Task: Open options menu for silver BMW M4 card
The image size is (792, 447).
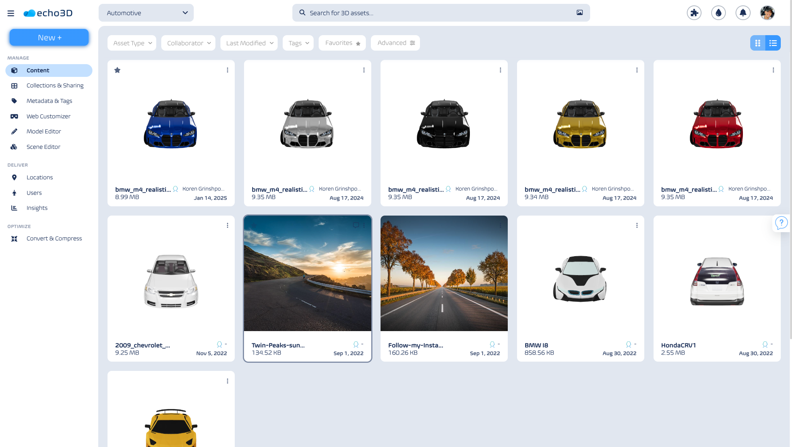Action: pos(364,70)
